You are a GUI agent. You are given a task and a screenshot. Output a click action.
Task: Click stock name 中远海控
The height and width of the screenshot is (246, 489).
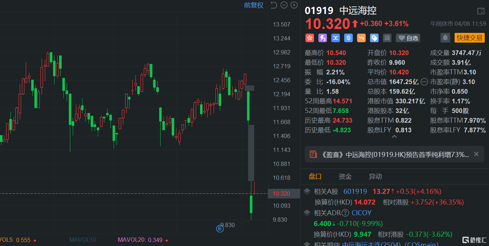click(x=358, y=11)
